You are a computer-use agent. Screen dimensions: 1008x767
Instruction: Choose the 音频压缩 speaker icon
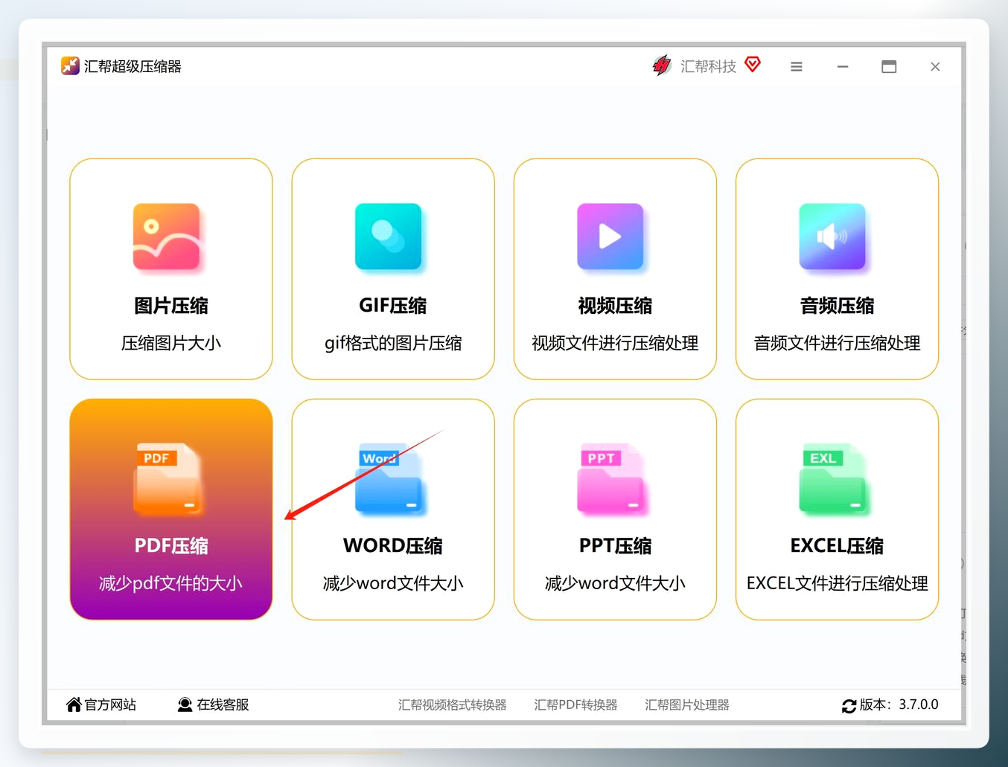coord(832,237)
